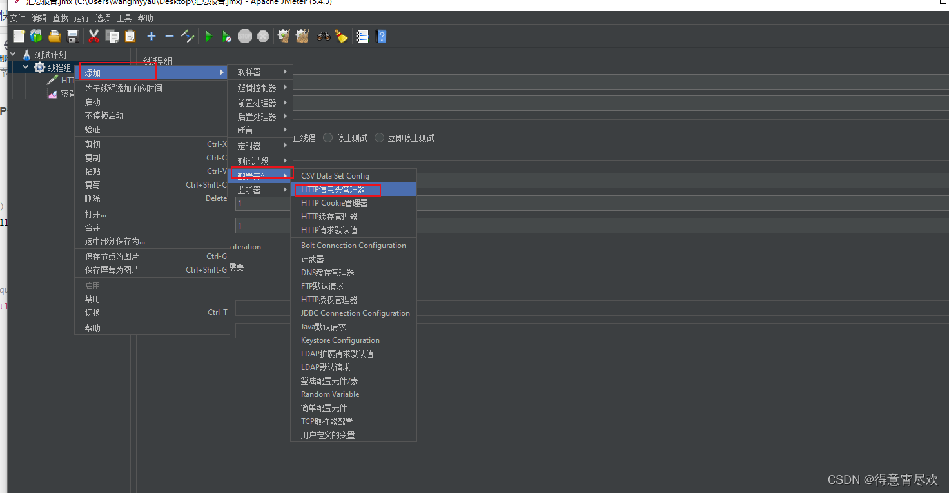
Task: Open the 编辑 menu in menu bar
Action: pyautogui.click(x=39, y=18)
